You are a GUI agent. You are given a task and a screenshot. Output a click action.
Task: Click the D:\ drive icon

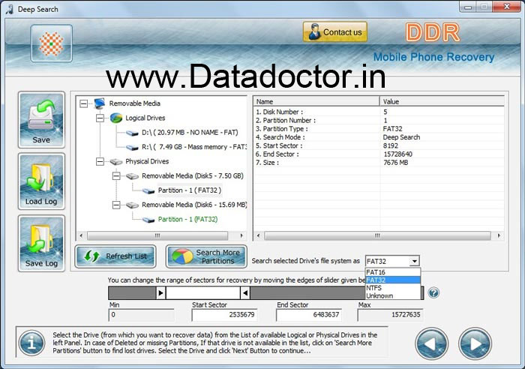tap(132, 133)
